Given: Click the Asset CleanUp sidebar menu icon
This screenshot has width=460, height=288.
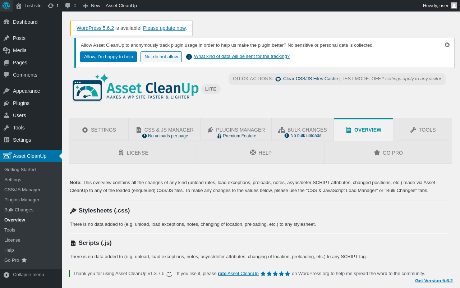Looking at the screenshot, I should 7,155.
